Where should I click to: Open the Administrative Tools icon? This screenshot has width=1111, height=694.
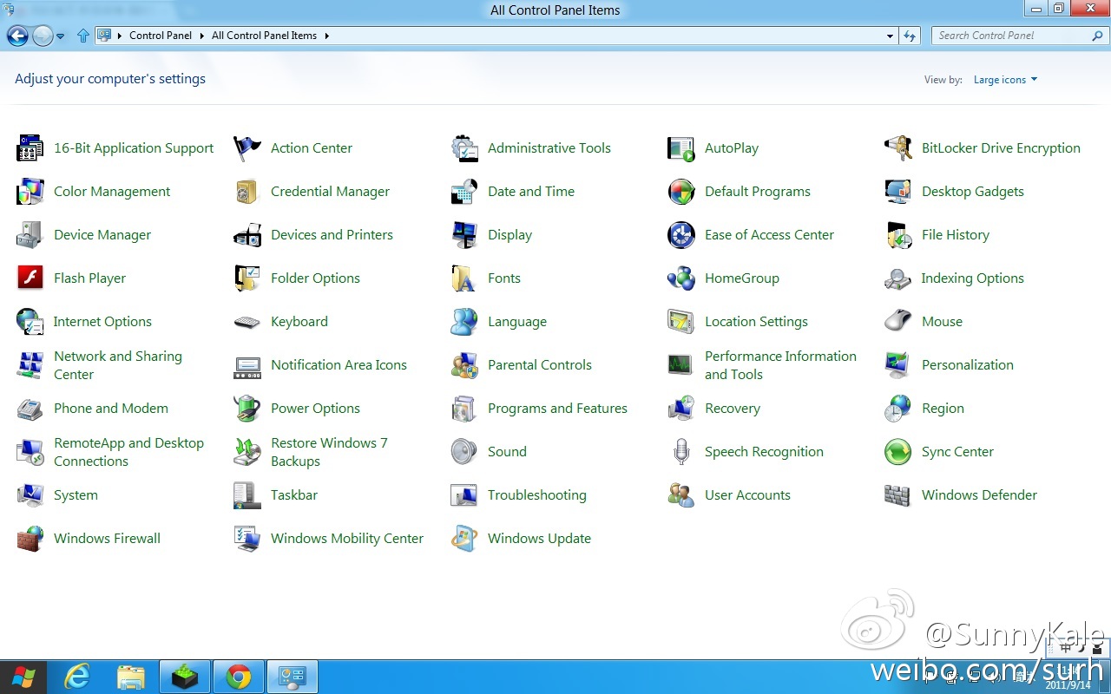click(x=464, y=148)
